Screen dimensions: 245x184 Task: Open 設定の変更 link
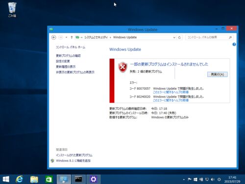[63, 61]
